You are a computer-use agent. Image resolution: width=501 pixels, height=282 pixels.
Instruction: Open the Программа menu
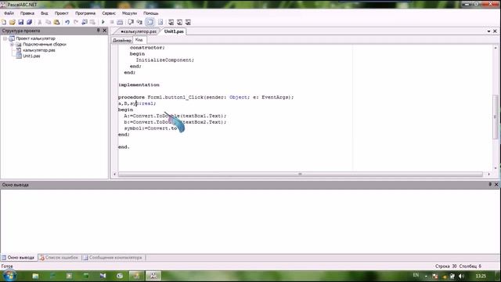(85, 13)
